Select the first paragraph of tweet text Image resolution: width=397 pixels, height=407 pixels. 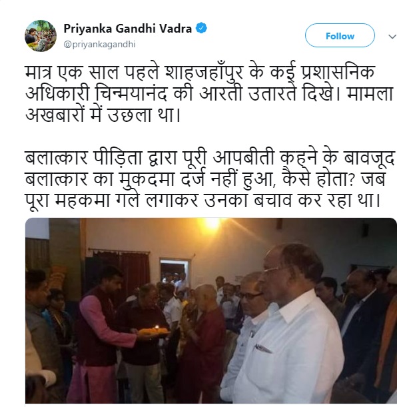[x=209, y=93]
